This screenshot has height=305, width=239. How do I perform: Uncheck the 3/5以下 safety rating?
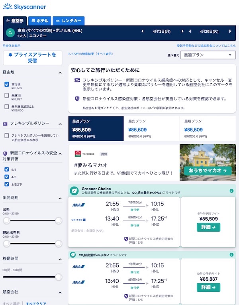(x=7, y=184)
